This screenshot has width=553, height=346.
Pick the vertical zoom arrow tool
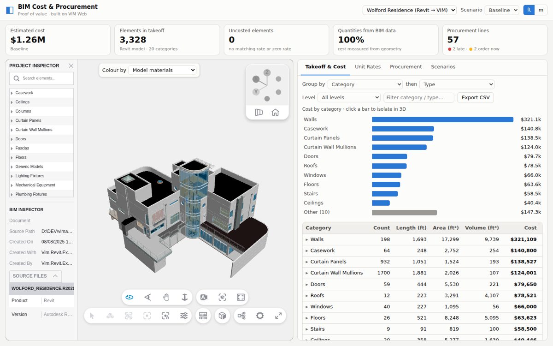point(185,297)
